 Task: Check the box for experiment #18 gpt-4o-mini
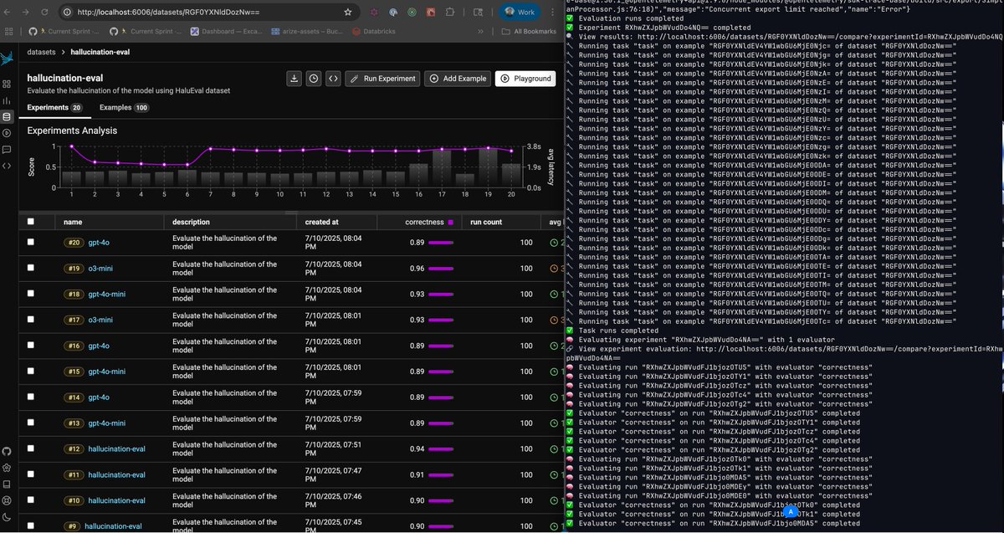(x=31, y=294)
